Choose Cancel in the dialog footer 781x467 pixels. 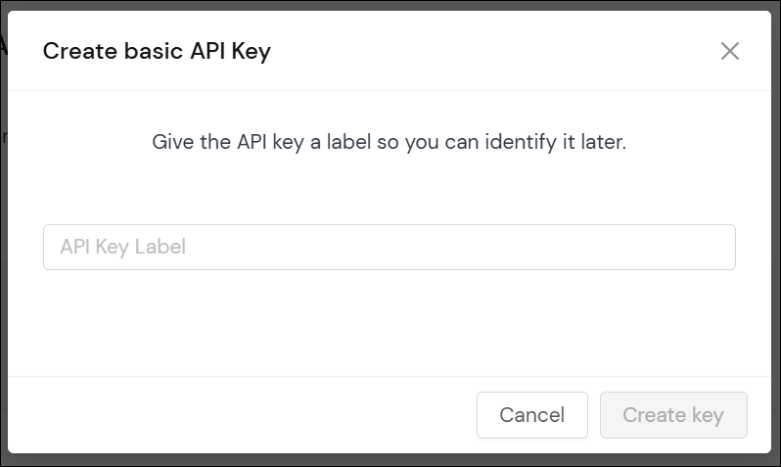pos(532,415)
